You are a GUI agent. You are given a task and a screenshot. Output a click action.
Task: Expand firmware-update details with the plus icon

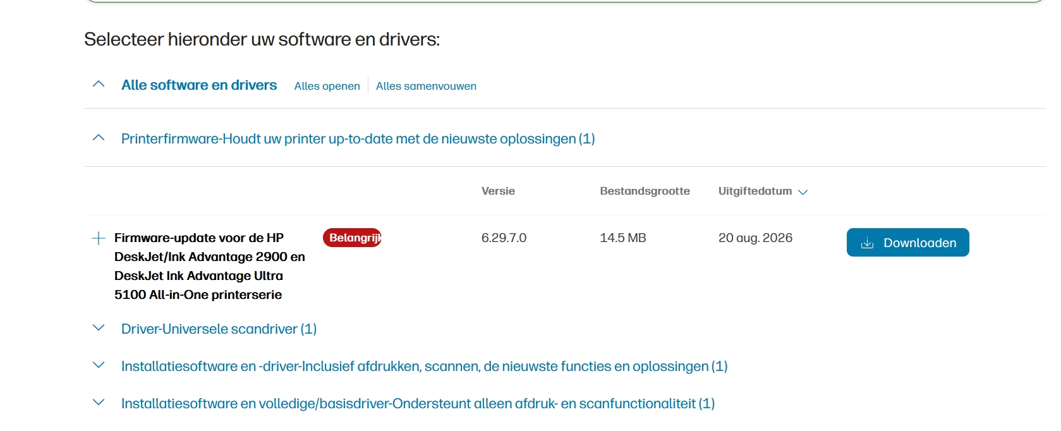(99, 238)
